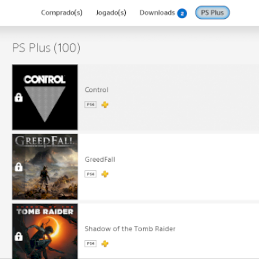Screen dimensions: 259x259
Task: Click the Shadow of the Tomb Raider title
Action: point(130,229)
